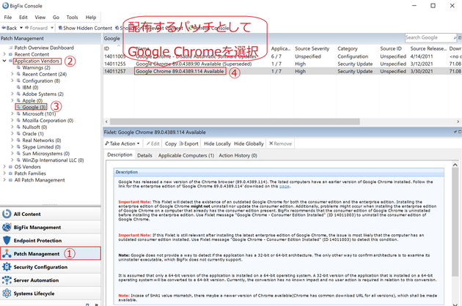Open the Patch Management domain
Viewport: 462px width, 306px height.
(50, 253)
